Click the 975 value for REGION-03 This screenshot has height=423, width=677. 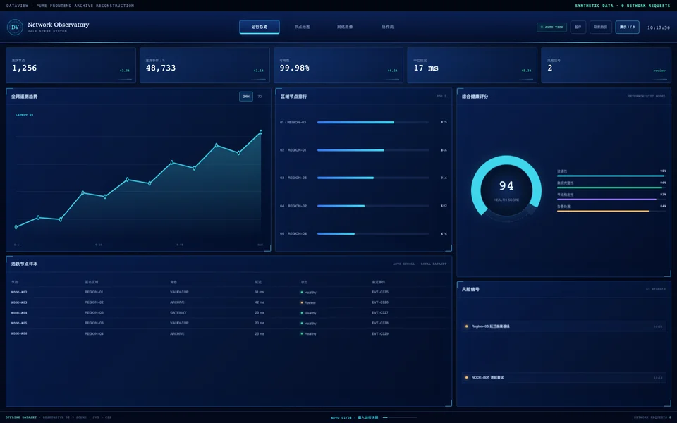tap(444, 122)
